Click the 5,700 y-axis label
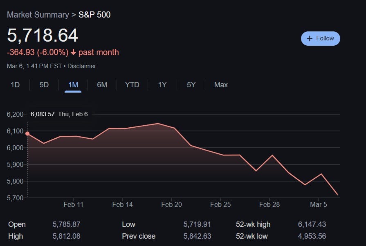The height and width of the screenshot is (246, 366). (15, 198)
